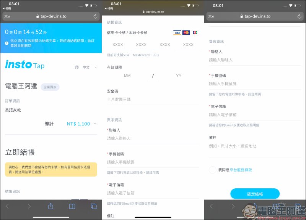Image resolution: width=306 pixels, height=220 pixels.
Task: Tap the Share icon in left screen toolbar
Action: (50, 206)
